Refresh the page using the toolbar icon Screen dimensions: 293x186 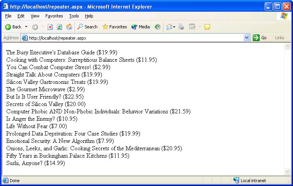[59, 27]
